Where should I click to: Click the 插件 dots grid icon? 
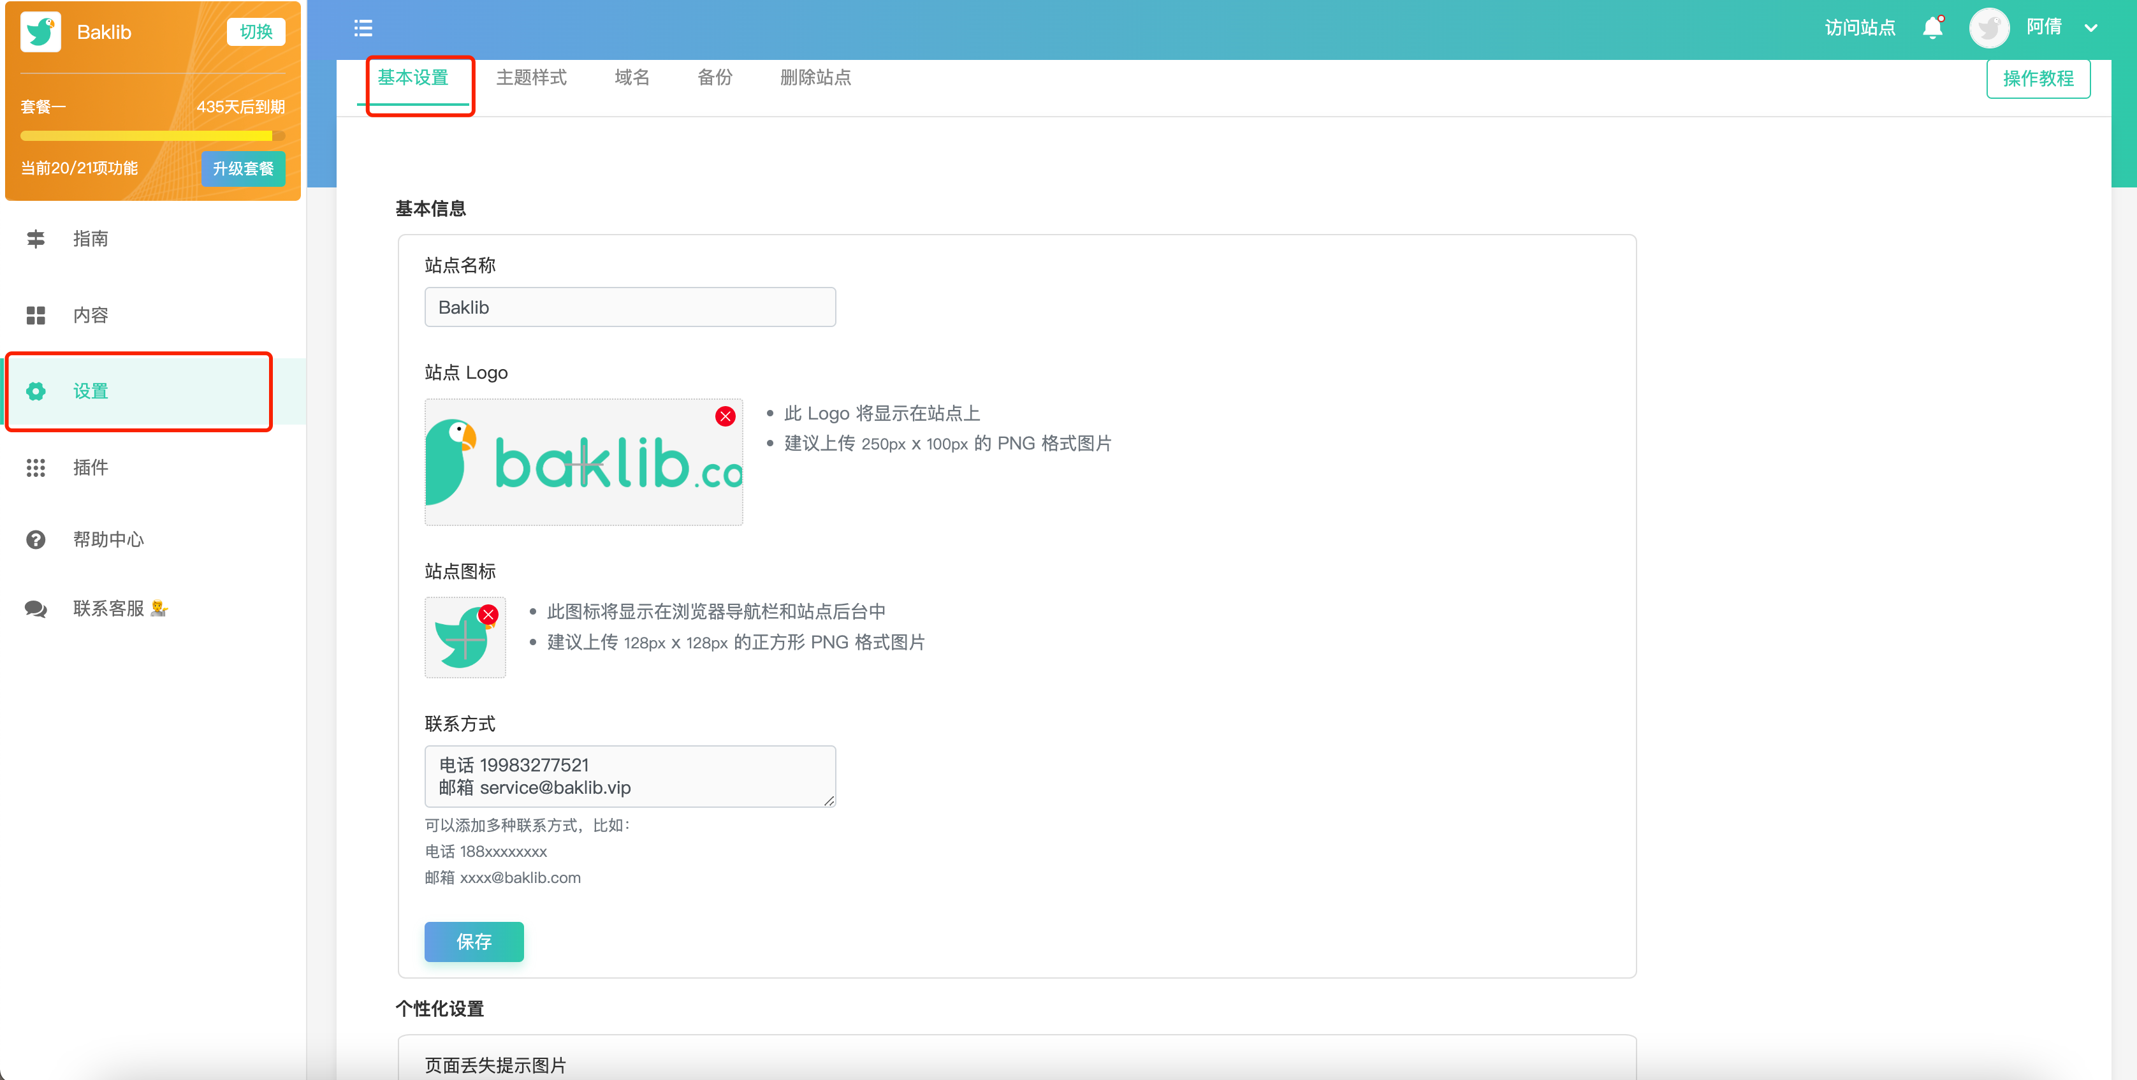36,468
